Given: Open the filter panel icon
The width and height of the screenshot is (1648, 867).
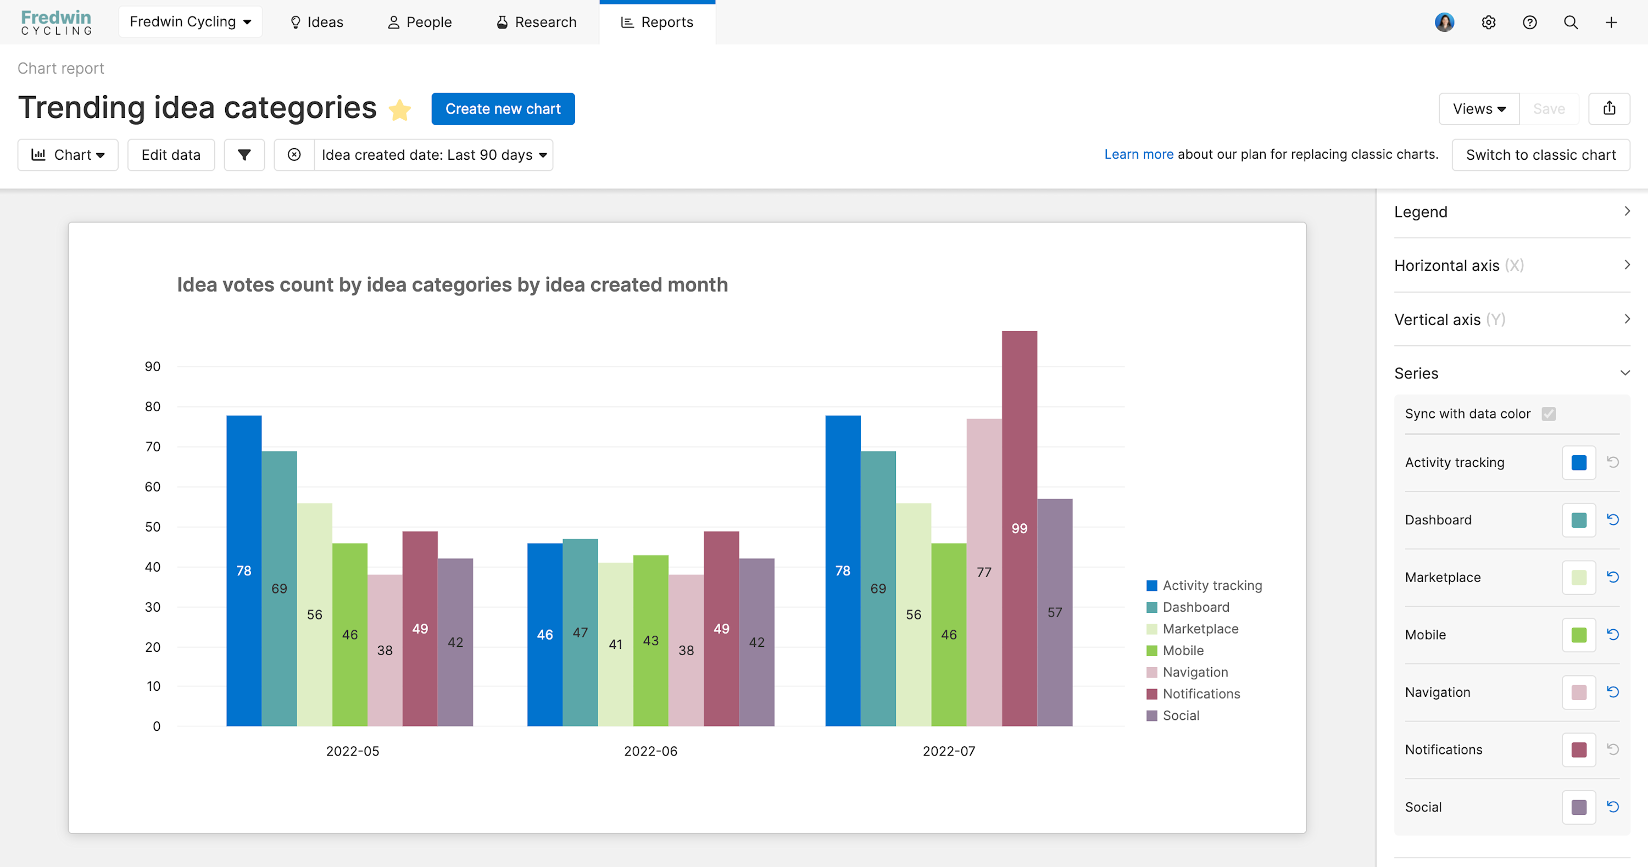Looking at the screenshot, I should pos(244,155).
